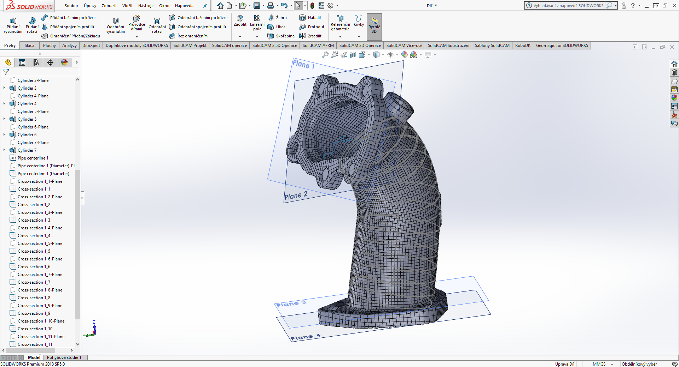Click the Zoom to fit magnifier icon
Screen dimensions: 679x367
pos(325,55)
